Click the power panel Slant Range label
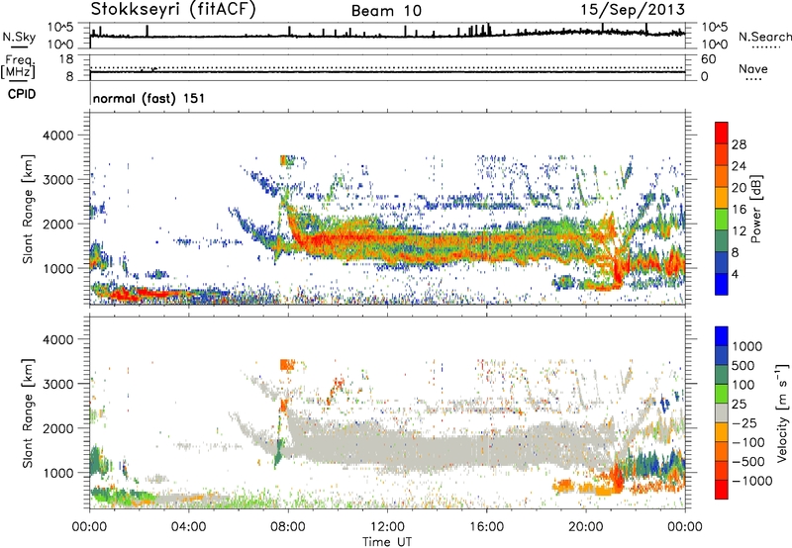The image size is (792, 548). pos(28,209)
